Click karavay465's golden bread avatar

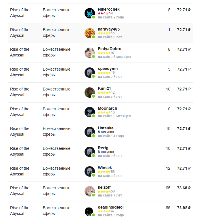[89, 33]
